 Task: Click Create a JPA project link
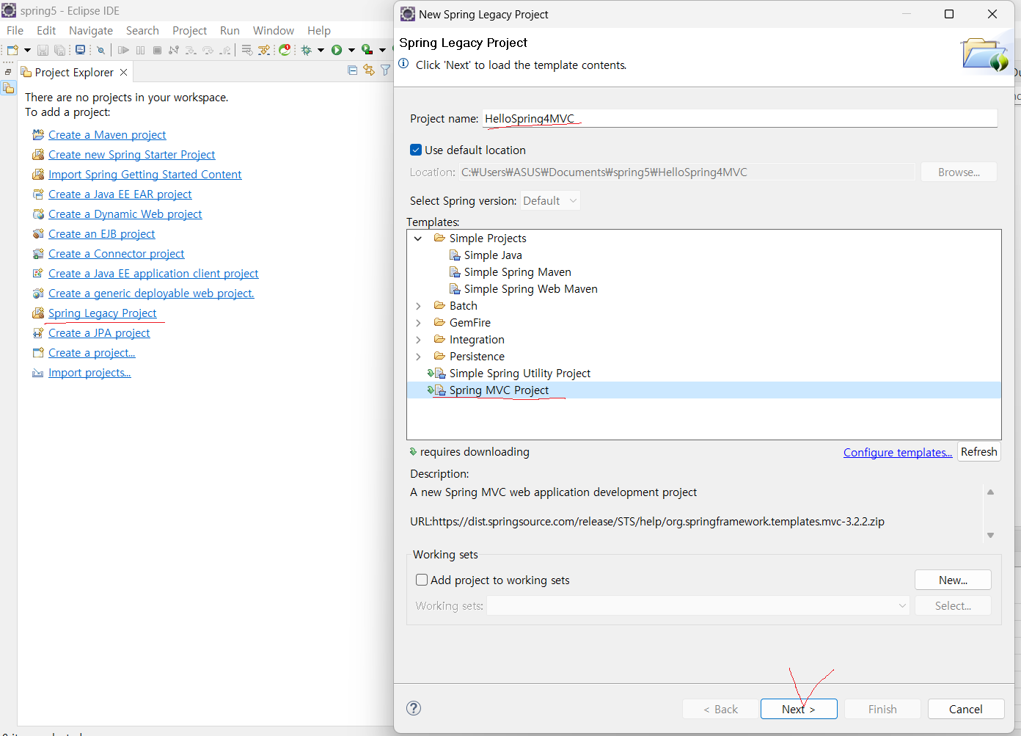(99, 333)
